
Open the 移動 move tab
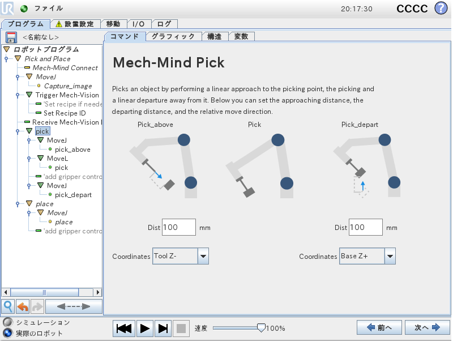pyautogui.click(x=113, y=24)
